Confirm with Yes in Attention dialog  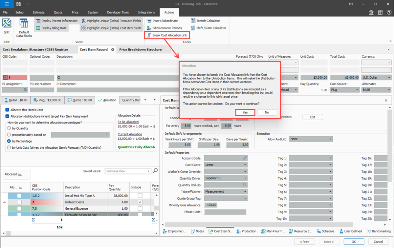click(x=245, y=112)
